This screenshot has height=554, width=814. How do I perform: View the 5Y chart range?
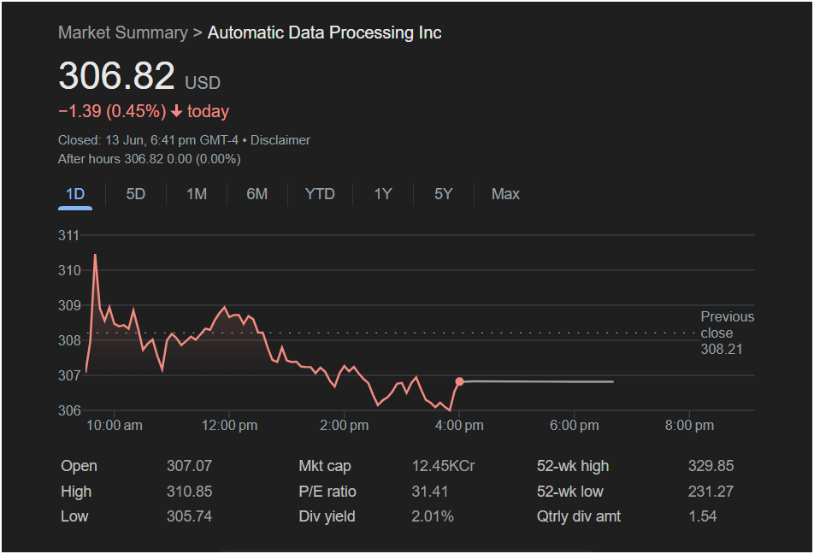443,194
